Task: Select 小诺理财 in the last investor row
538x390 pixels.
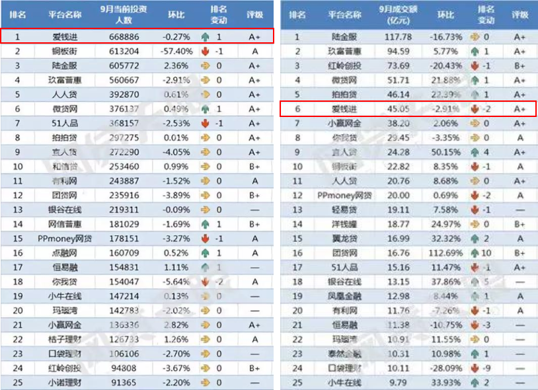Action: pyautogui.click(x=65, y=383)
